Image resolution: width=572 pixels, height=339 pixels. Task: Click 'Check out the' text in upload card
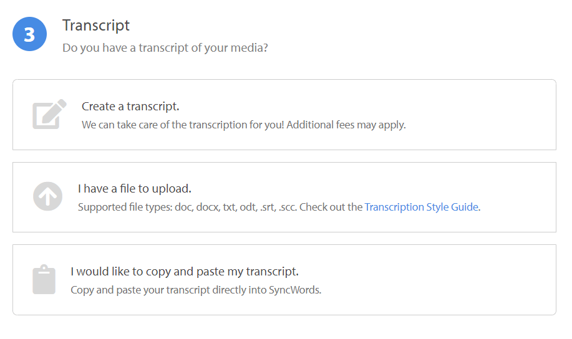[331, 207]
